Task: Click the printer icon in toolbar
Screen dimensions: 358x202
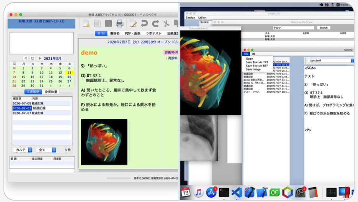Action: 119,23
